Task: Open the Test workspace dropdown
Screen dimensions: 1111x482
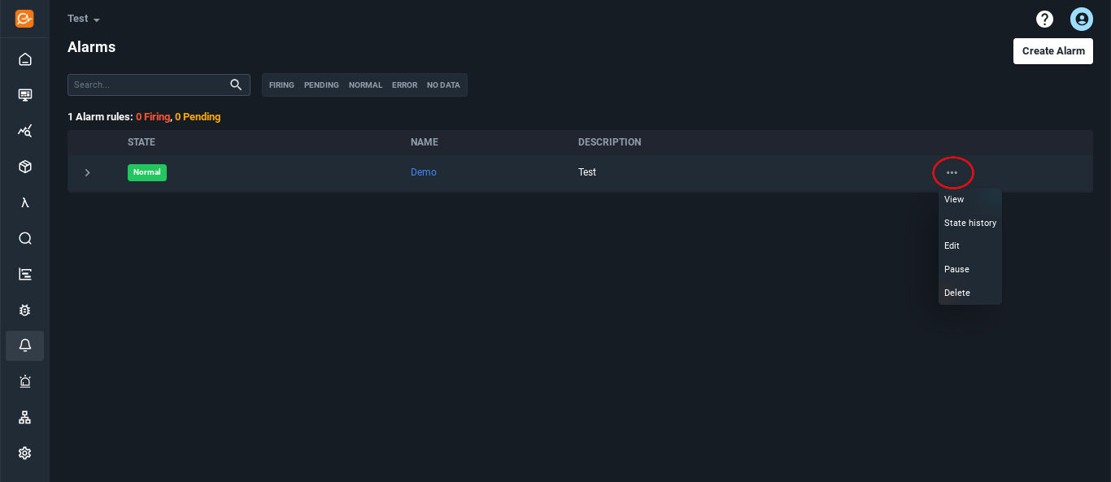Action: 82,18
